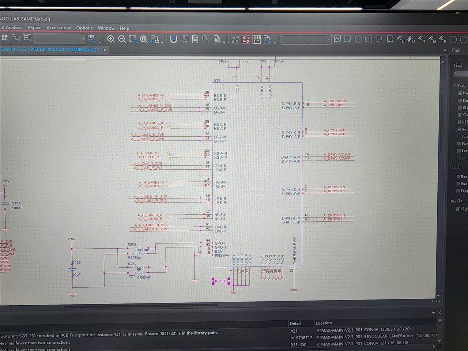Close the P03_BINOCULAR CAMERA schematic tab
The height and width of the screenshot is (351, 468).
click(105, 50)
